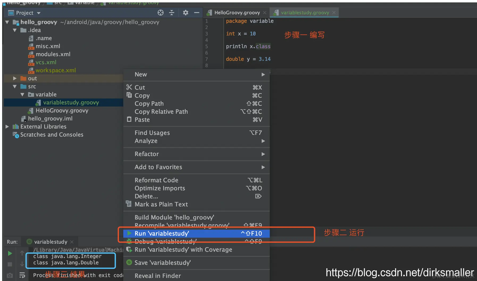
Task: Click the Coverage shield icon
Action: pos(129,249)
